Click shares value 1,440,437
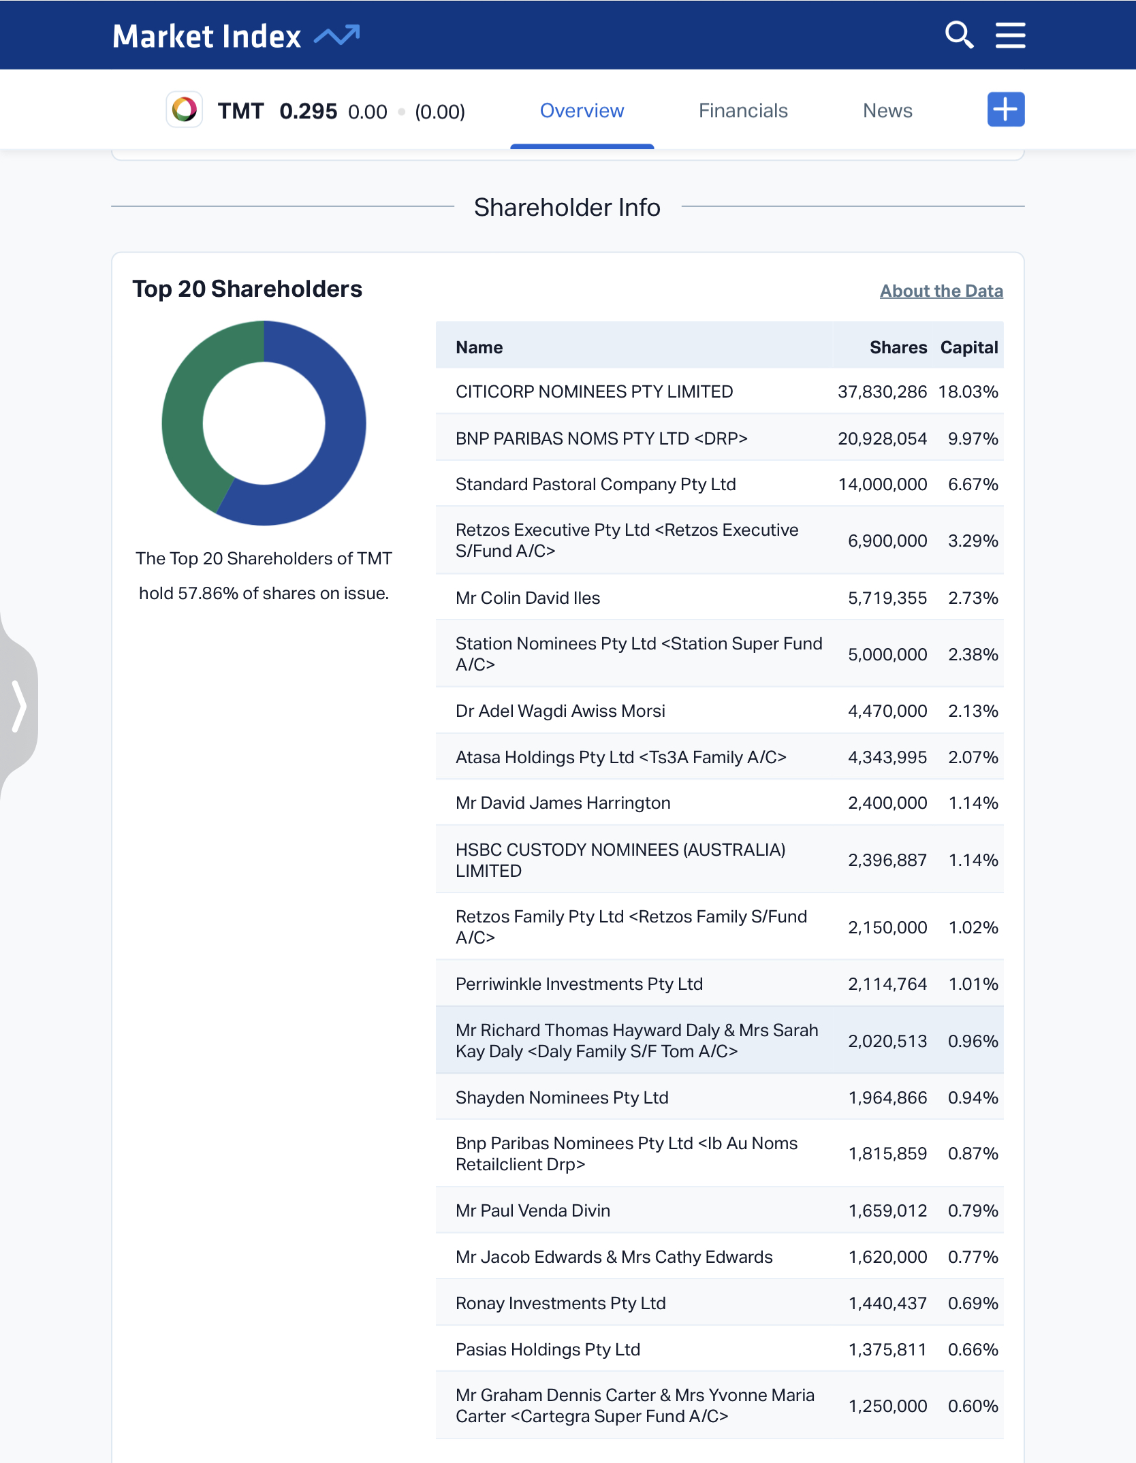 click(887, 1304)
